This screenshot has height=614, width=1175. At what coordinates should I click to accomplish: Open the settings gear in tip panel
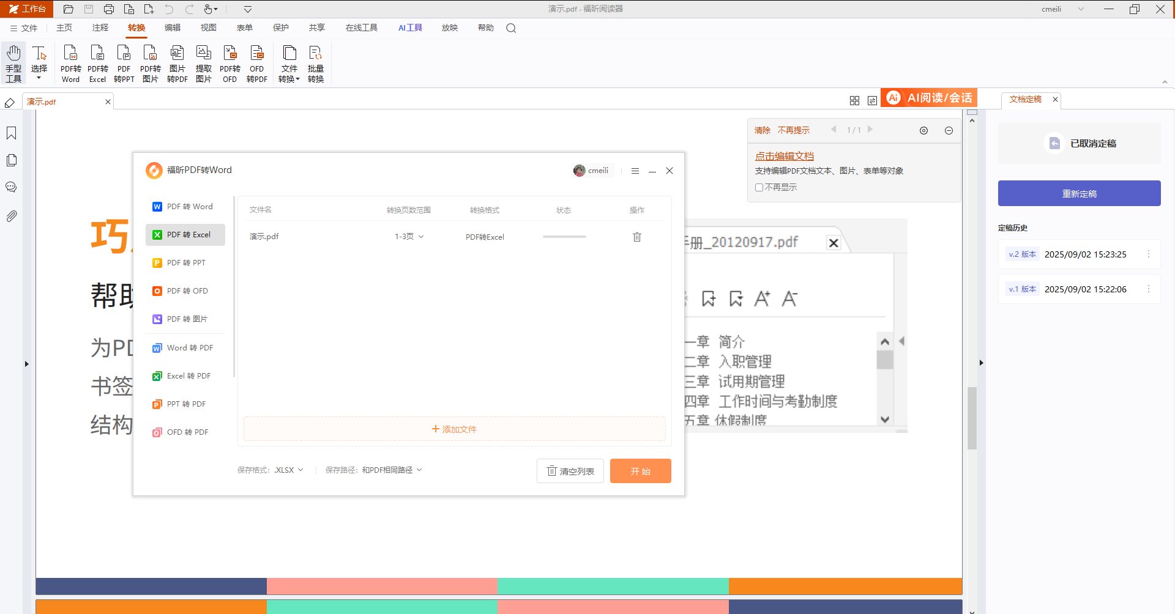[924, 130]
